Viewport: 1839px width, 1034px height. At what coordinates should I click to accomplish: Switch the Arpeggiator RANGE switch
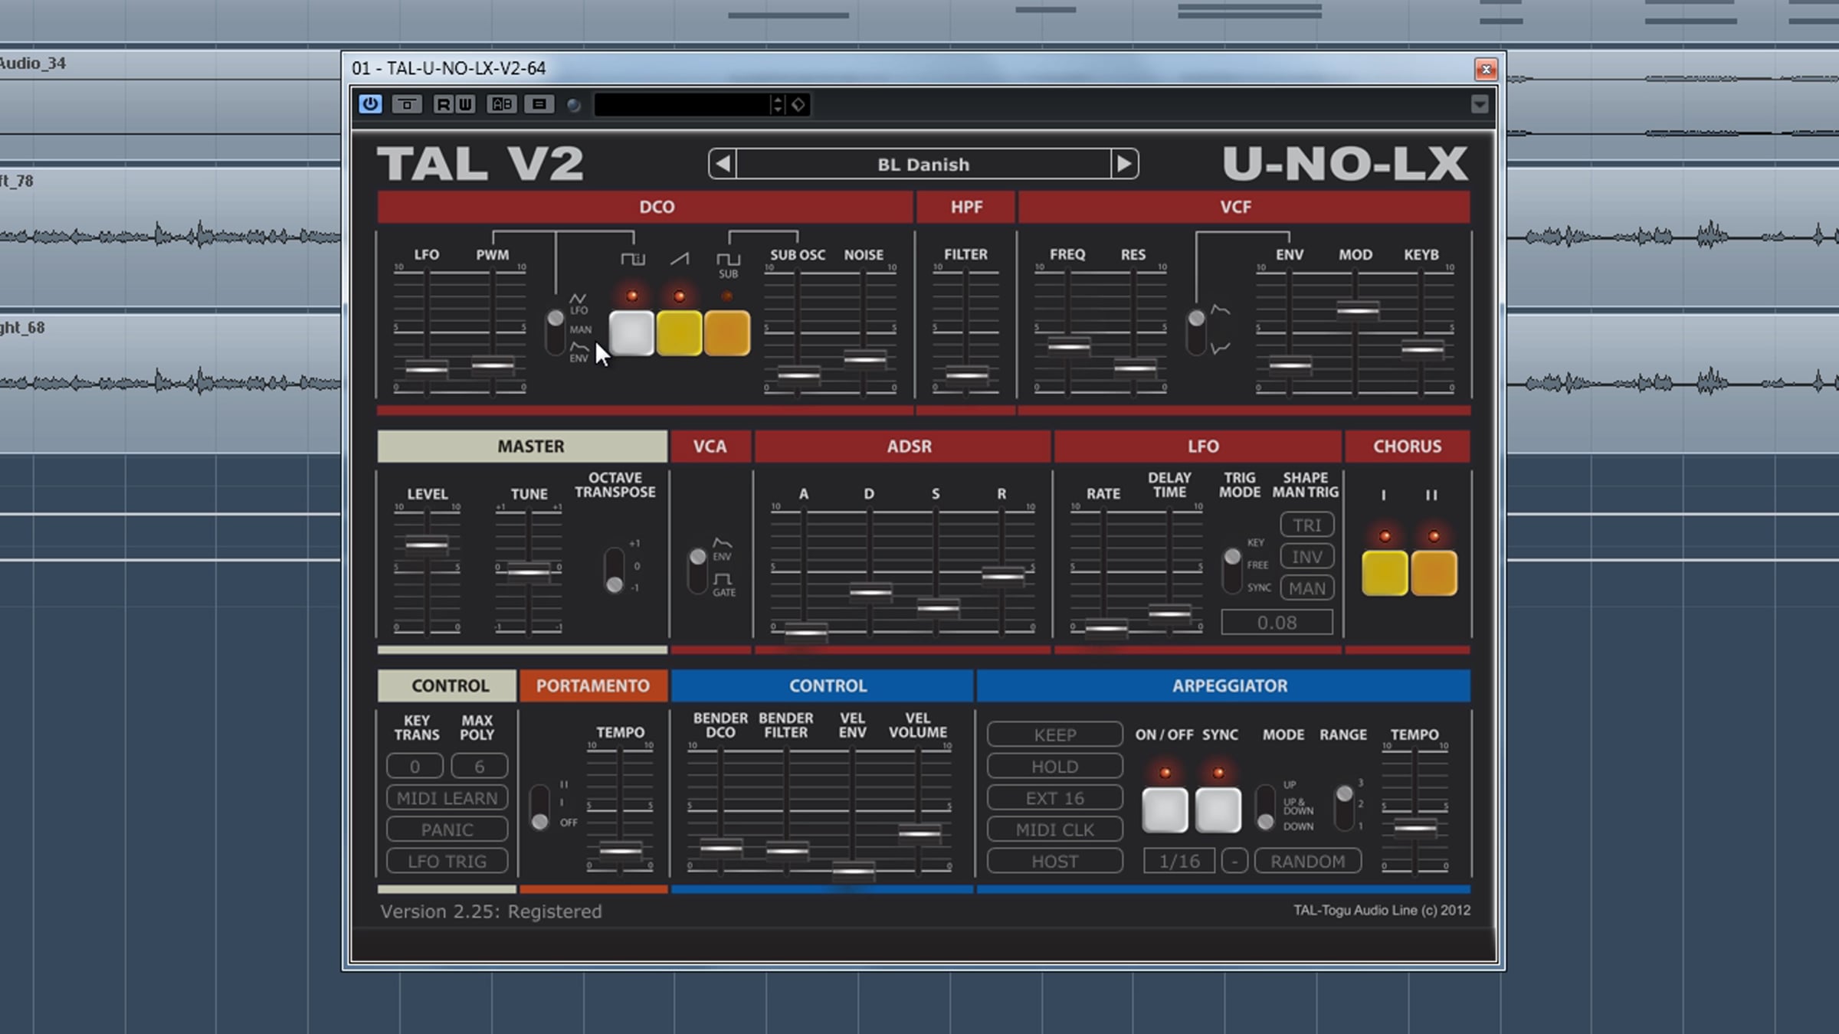[1344, 807]
